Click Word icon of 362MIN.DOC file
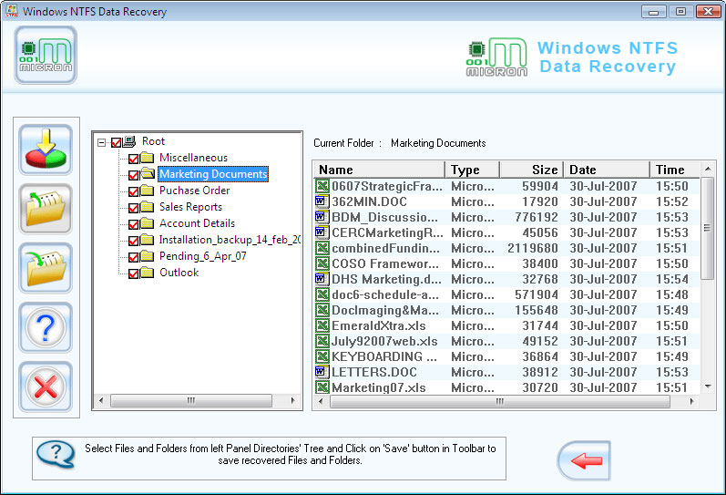Image resolution: width=726 pixels, height=495 pixels. (322, 201)
